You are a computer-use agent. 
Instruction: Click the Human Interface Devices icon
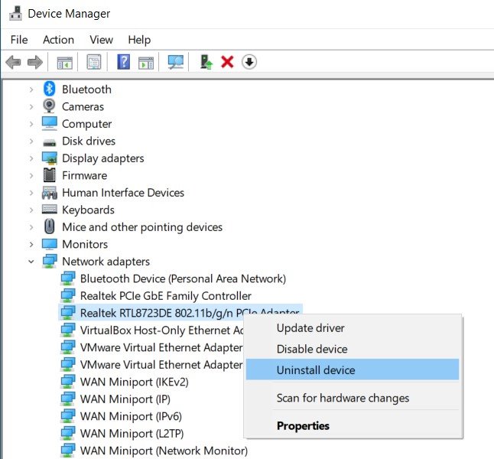[50, 192]
